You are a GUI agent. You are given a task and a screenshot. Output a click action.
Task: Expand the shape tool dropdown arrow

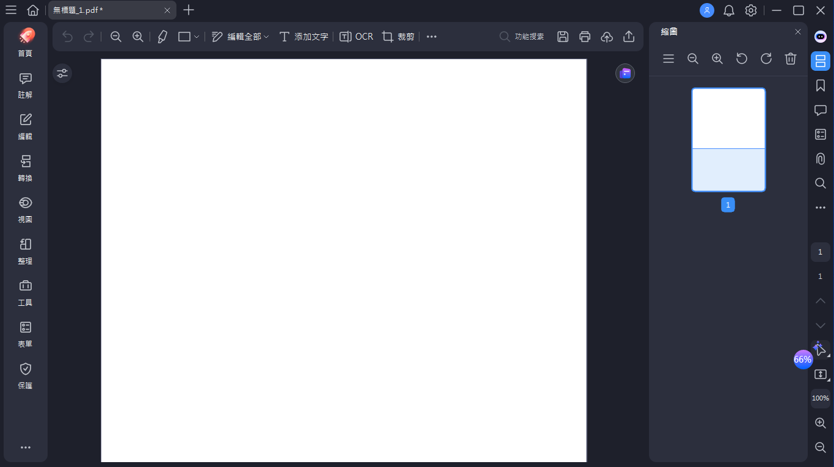tap(197, 37)
